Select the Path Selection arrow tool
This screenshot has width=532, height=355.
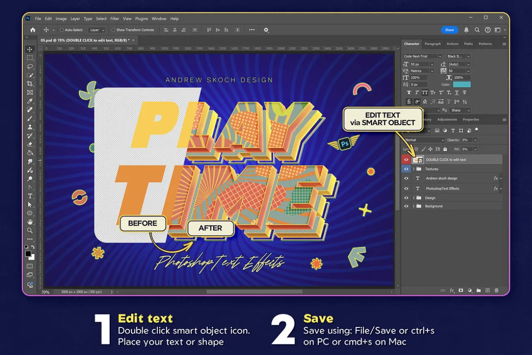30,205
